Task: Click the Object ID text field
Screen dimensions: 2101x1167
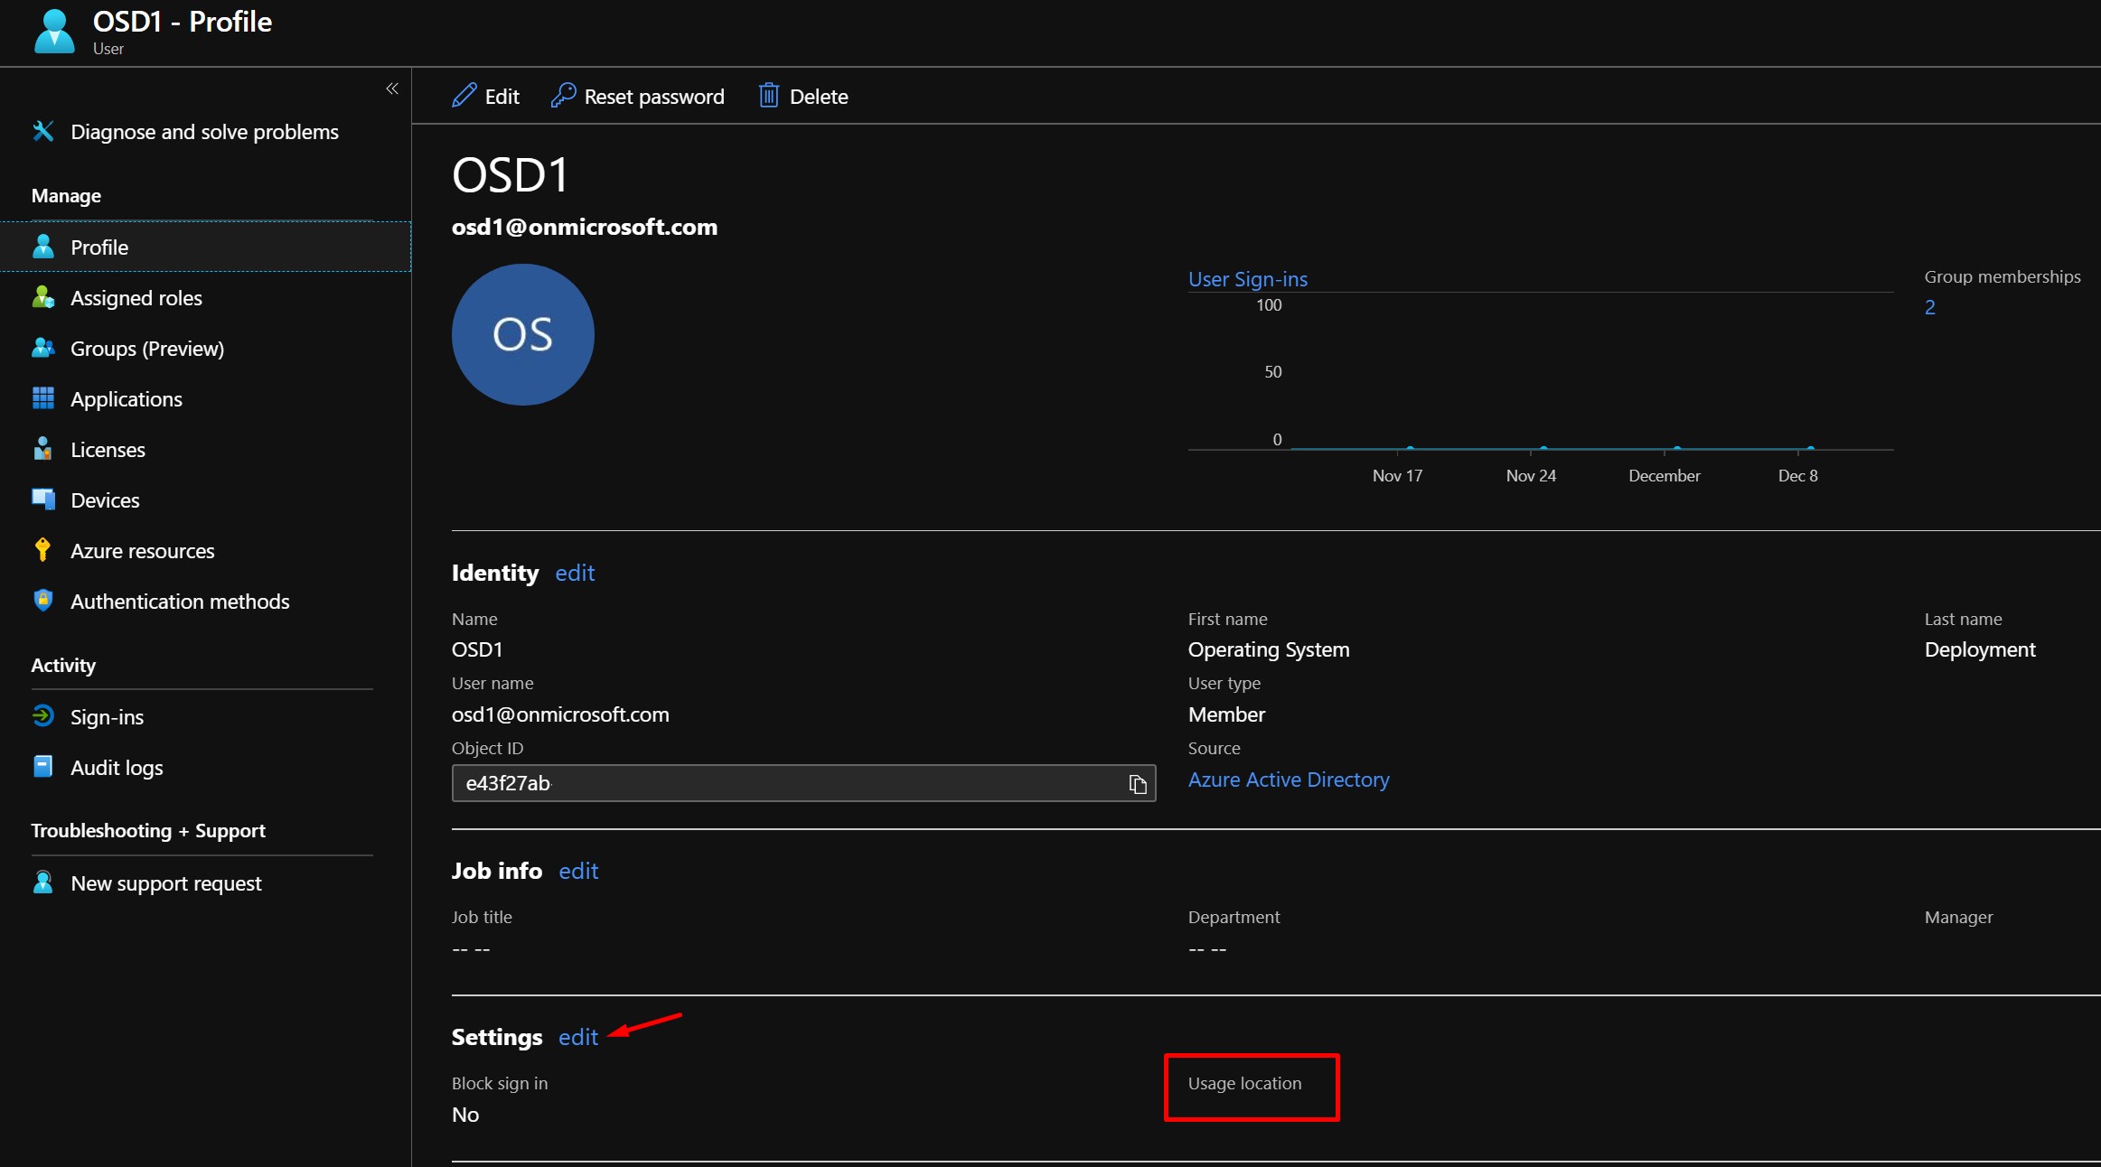Action: 777,783
